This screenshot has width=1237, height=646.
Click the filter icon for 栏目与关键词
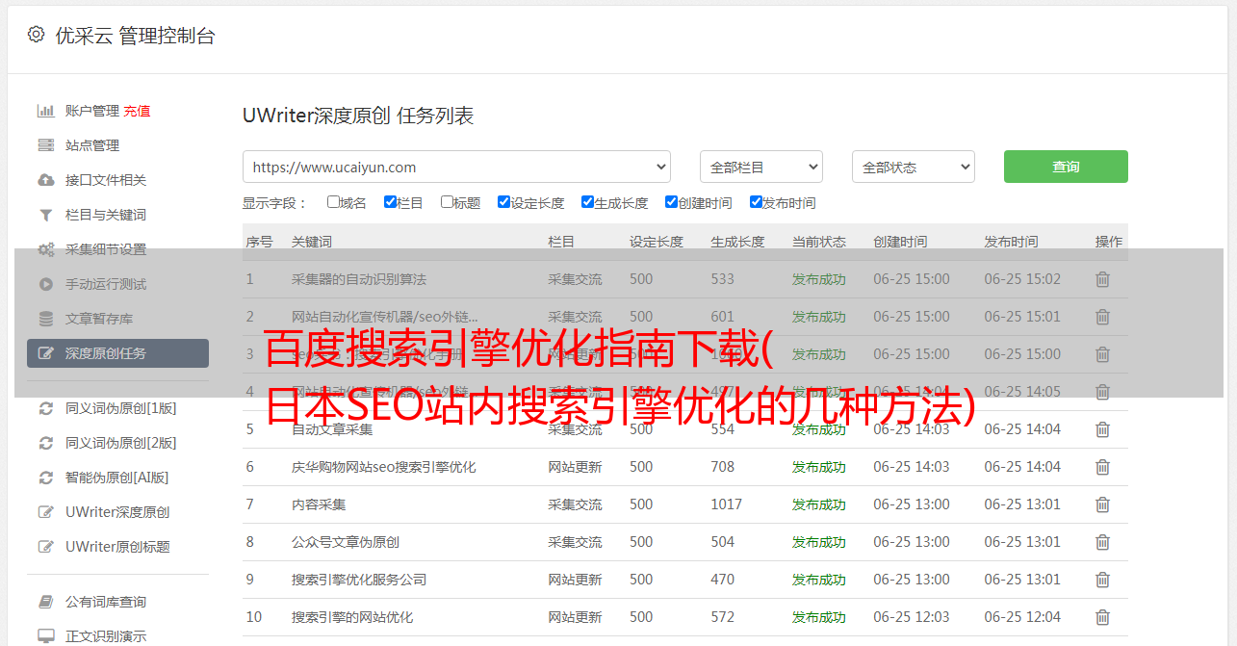45,215
